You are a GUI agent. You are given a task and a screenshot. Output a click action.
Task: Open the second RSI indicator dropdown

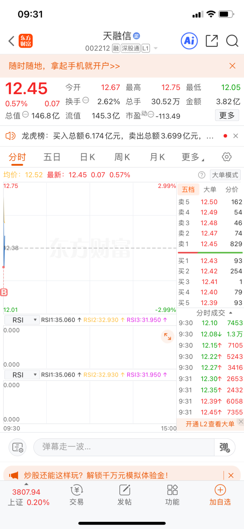[22, 375]
